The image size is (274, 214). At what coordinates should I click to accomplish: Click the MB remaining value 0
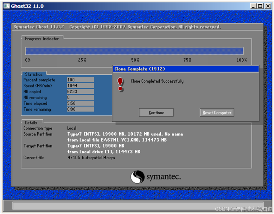point(80,97)
